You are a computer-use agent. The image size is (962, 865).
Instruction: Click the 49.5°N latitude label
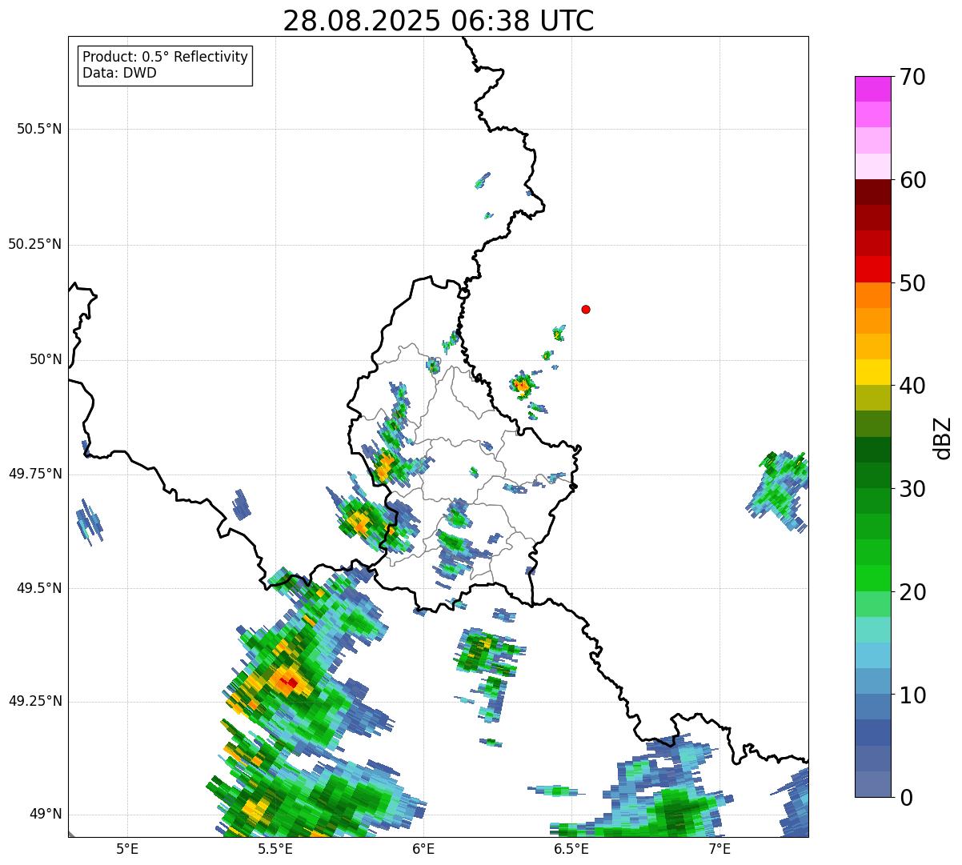click(39, 588)
